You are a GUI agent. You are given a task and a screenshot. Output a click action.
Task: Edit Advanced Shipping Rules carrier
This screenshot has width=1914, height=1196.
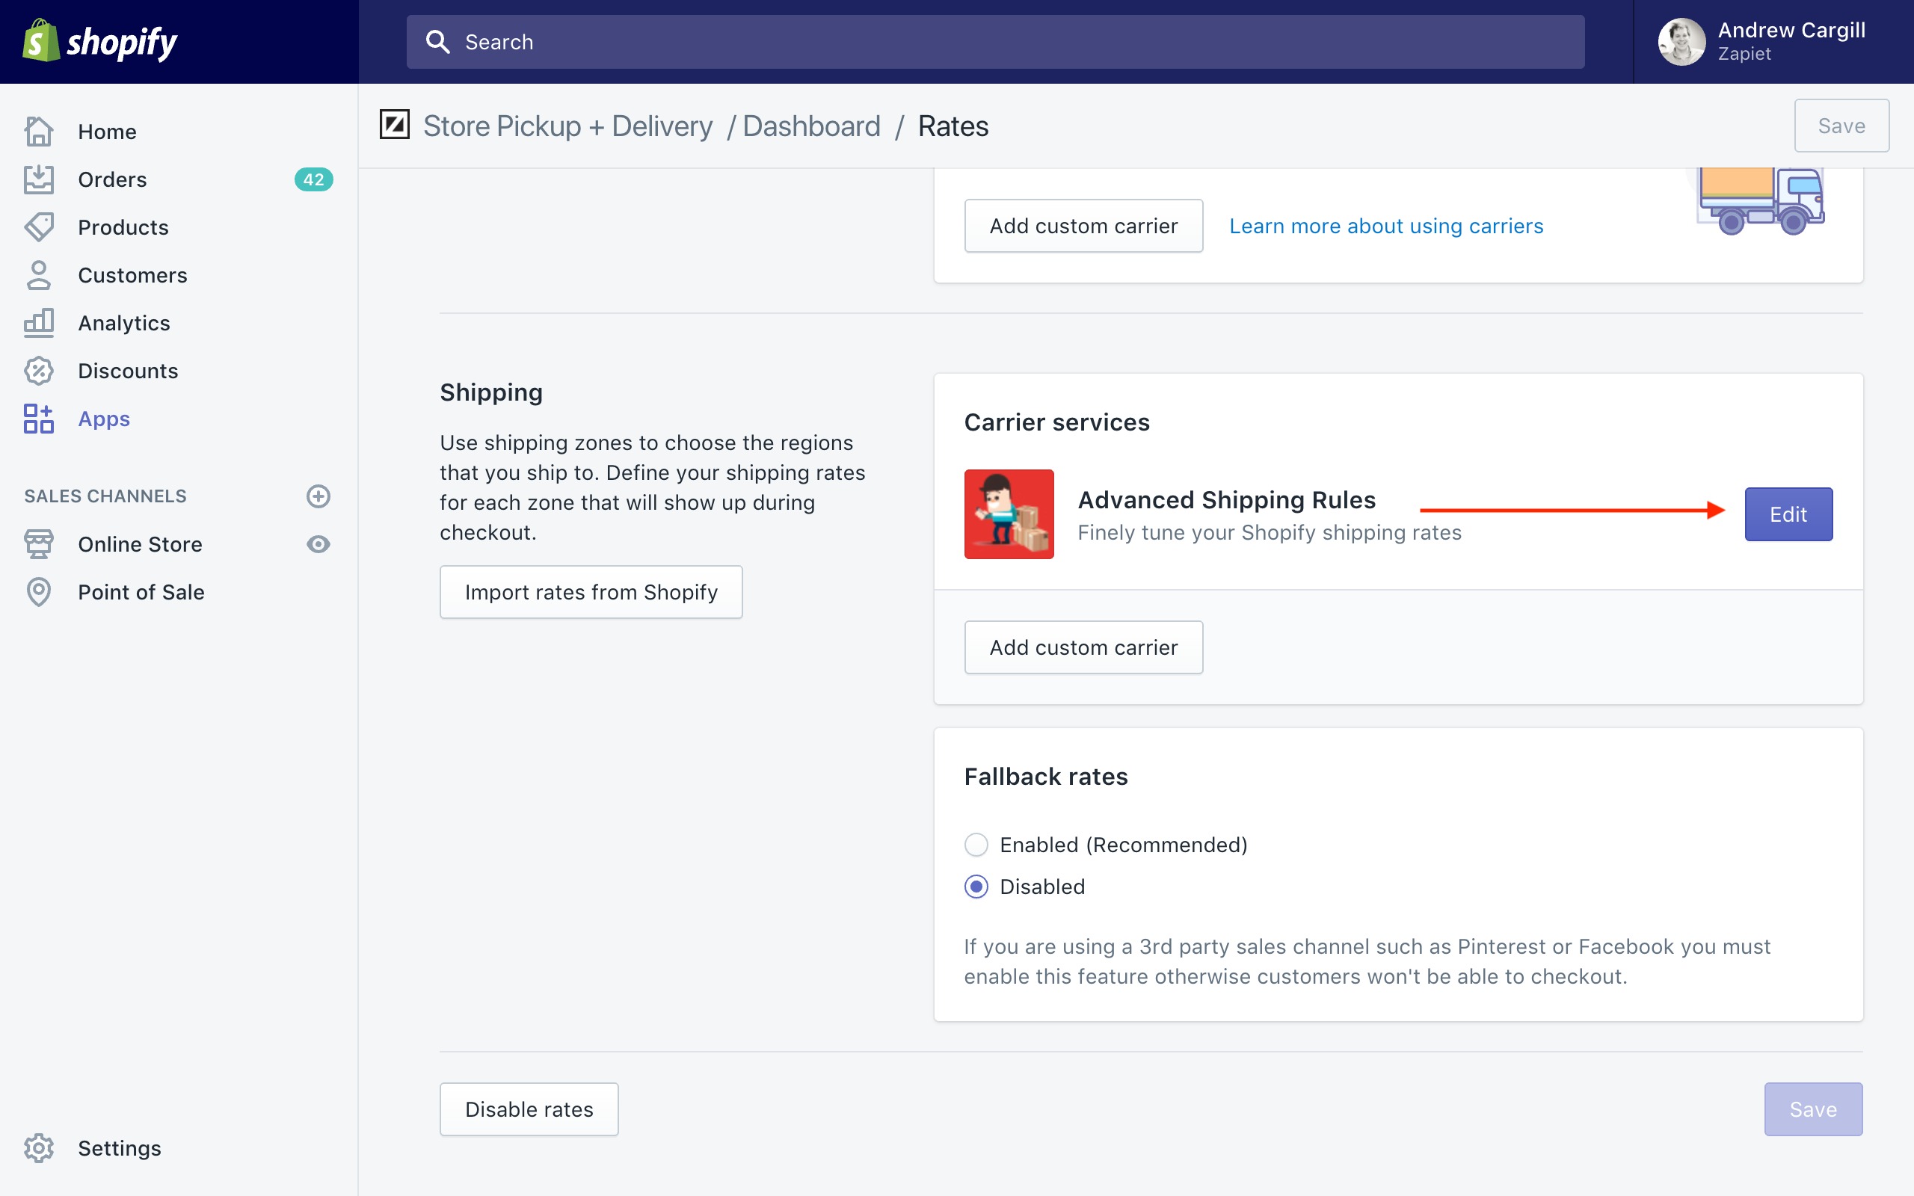[x=1788, y=514]
